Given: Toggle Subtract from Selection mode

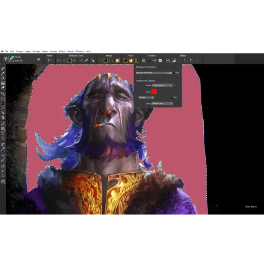Looking at the screenshot, I should click(111, 61).
